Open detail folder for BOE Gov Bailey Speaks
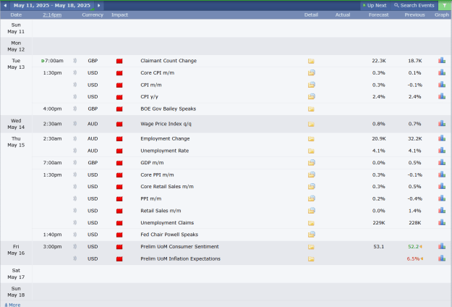Viewport: 452px width, 307px height. (x=311, y=109)
